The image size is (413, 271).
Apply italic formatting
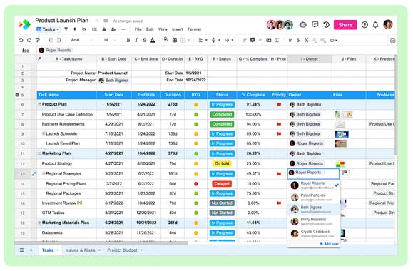(136, 40)
